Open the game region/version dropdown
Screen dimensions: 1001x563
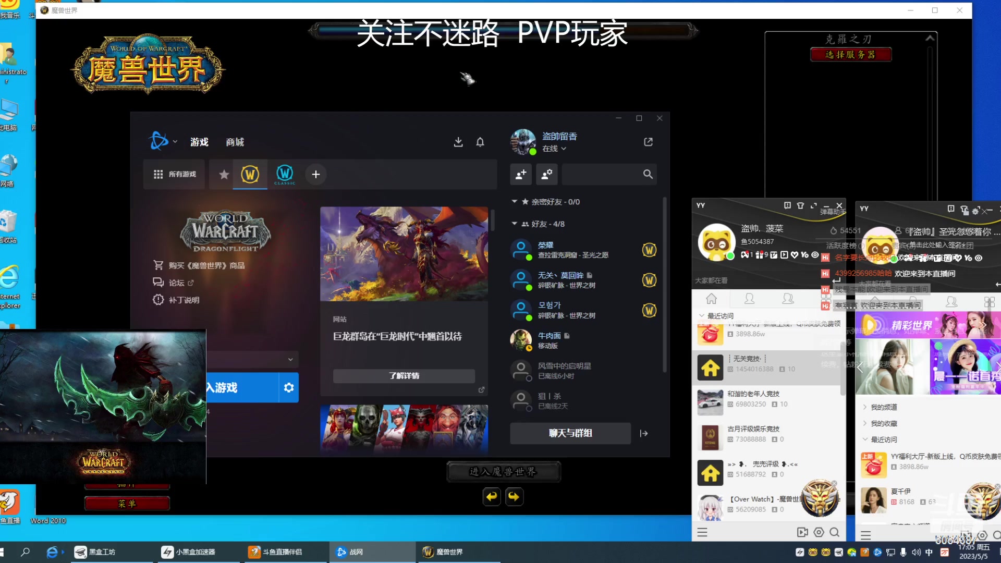point(253,359)
